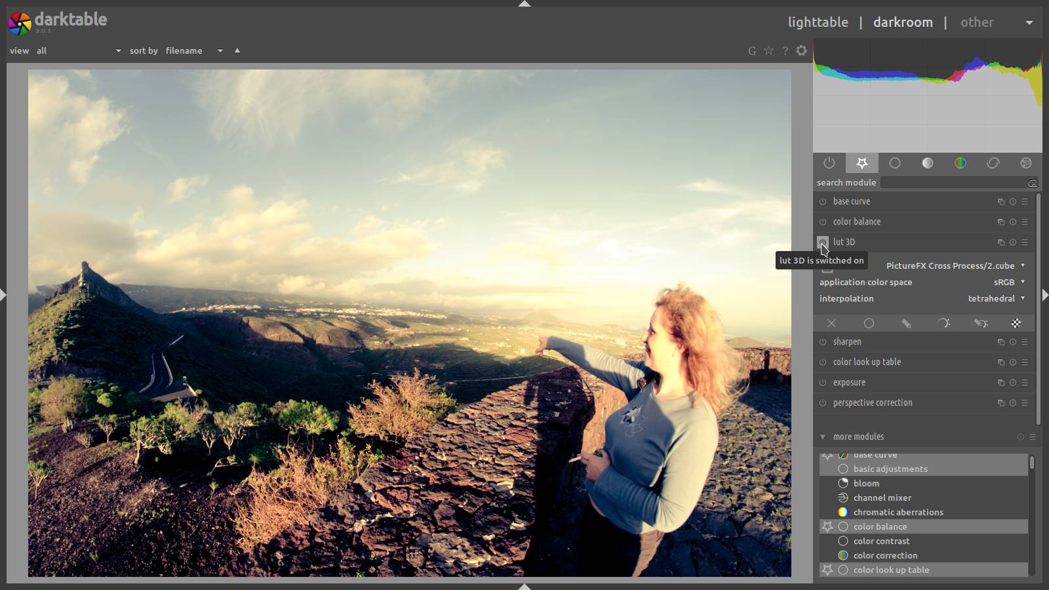Switch on the base curve module

coord(823,202)
